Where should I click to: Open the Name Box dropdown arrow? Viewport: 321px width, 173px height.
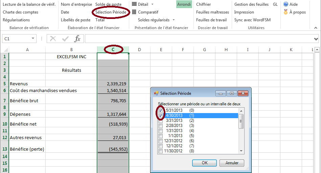(33, 39)
